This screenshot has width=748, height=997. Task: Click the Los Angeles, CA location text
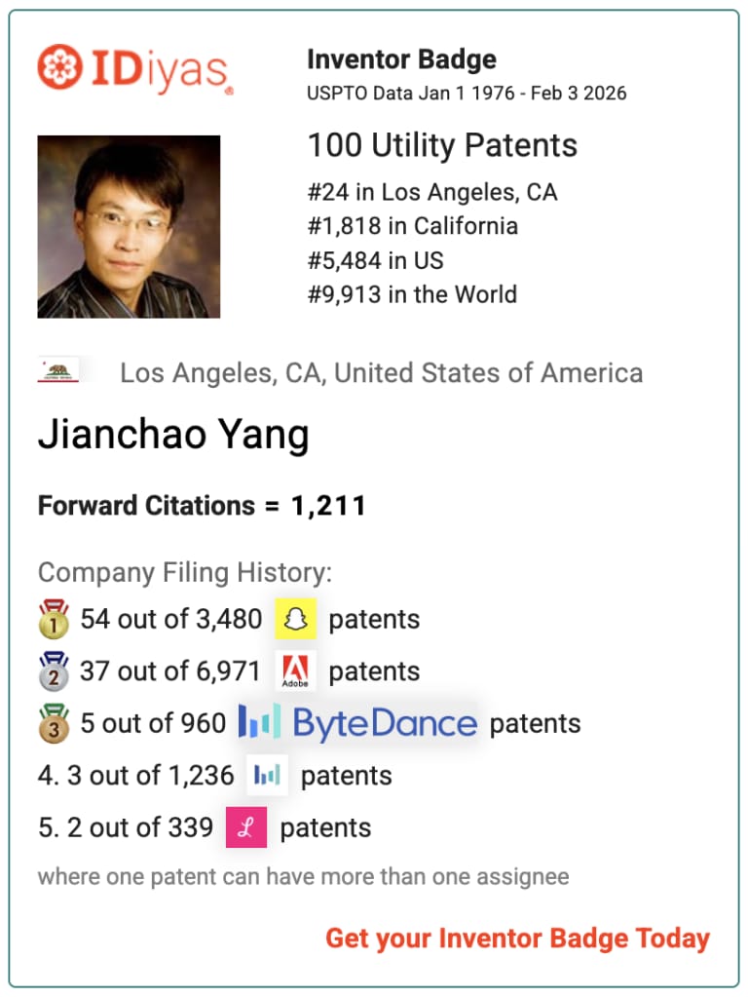coord(382,373)
